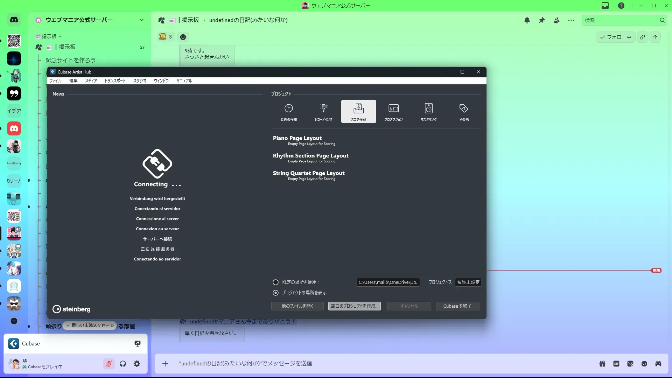Open pinned messages via pin icon
This screenshot has height=378, width=672.
(x=541, y=20)
